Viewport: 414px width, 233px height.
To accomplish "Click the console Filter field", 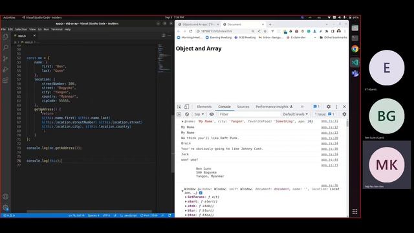I will [x=249, y=115].
